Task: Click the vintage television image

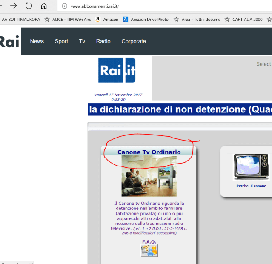Action: point(251,167)
